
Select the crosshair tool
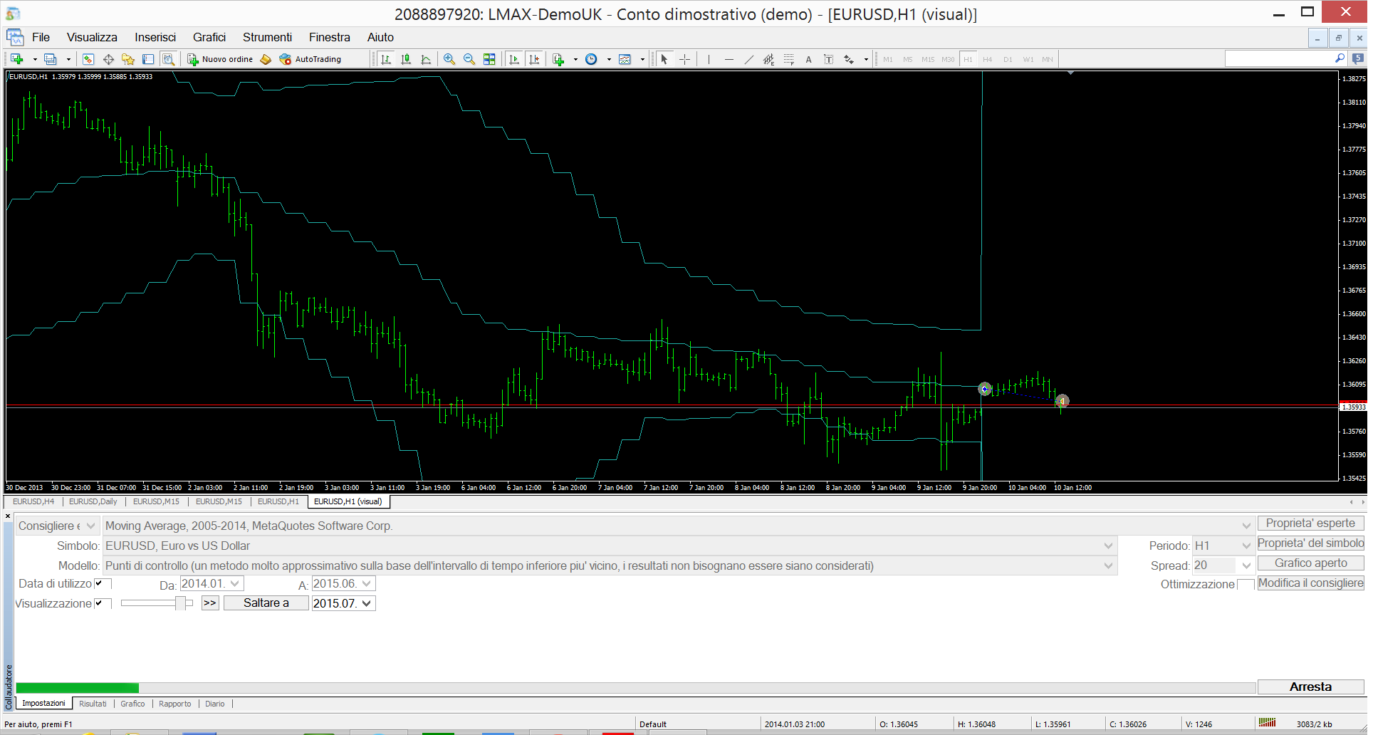(x=684, y=59)
